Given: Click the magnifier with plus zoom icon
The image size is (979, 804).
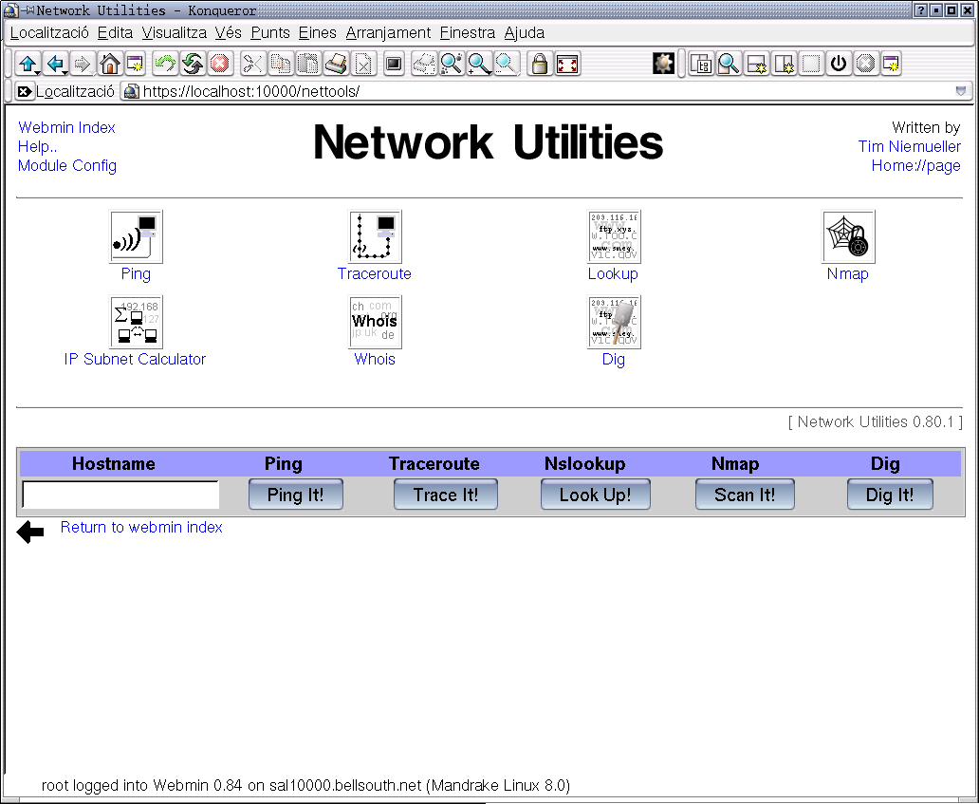Looking at the screenshot, I should (479, 64).
